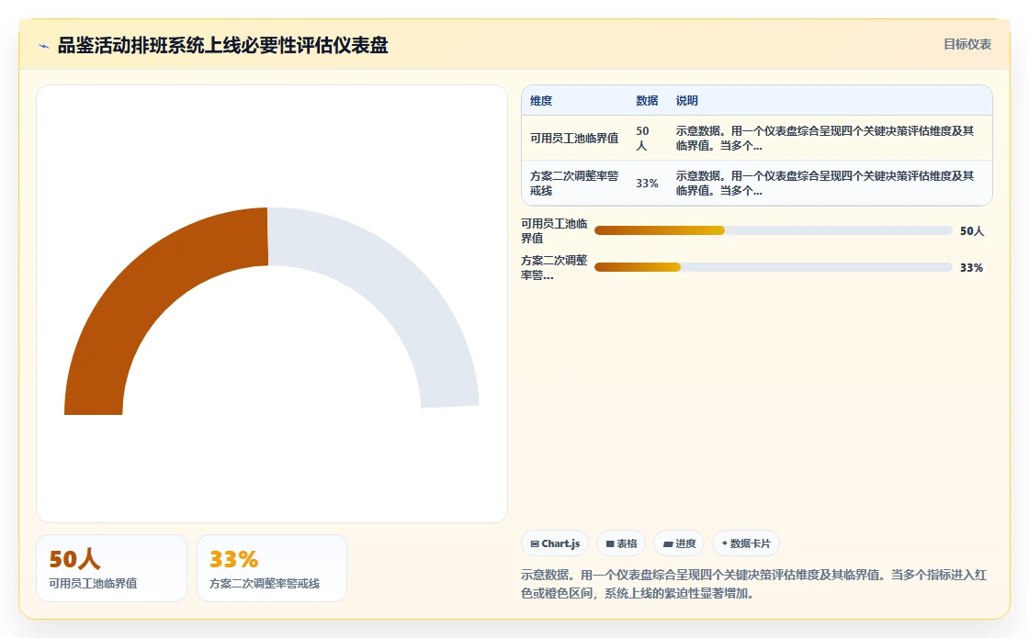Click the dashboard title 品鉴活动排班系统上线必要性评估仪表盘
Screen dimensions: 1029x638
(x=222, y=45)
